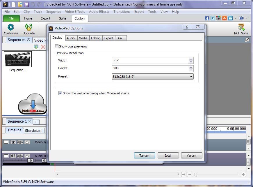Open the Export options tab in dialog
253x187 pixels.
tap(108, 38)
